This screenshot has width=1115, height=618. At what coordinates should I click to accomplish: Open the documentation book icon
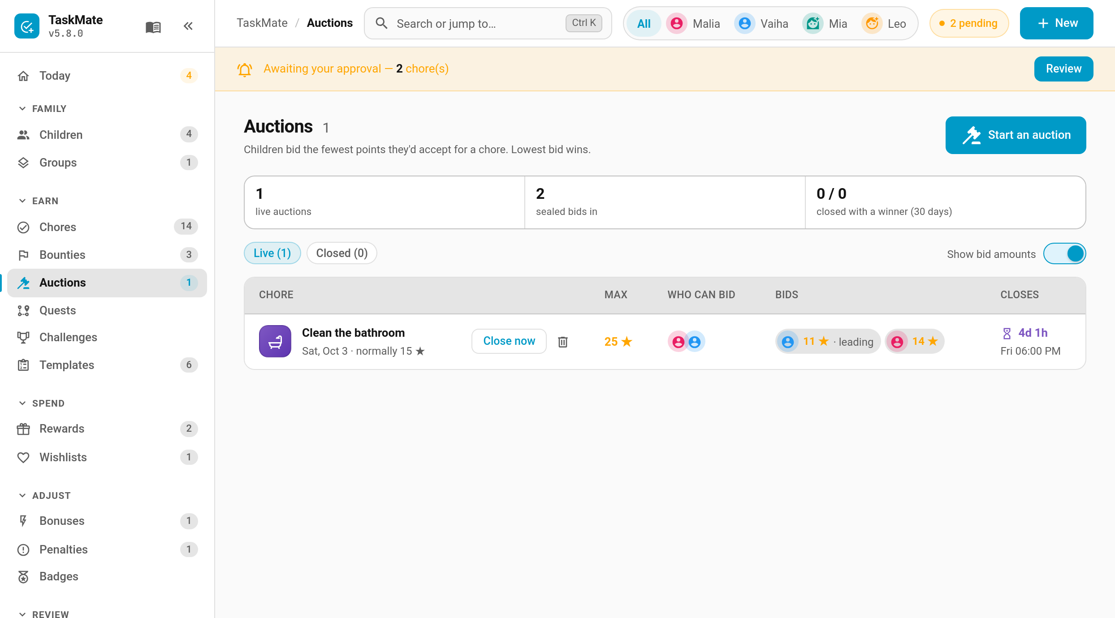pos(153,27)
